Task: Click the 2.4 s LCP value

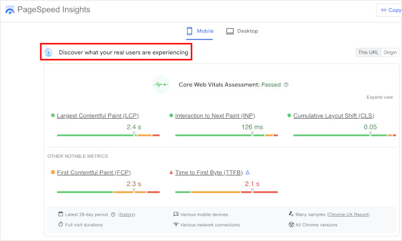Action: click(x=134, y=127)
